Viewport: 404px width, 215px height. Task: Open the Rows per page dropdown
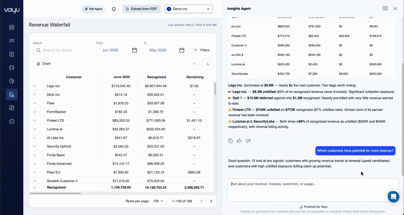pos(158,201)
